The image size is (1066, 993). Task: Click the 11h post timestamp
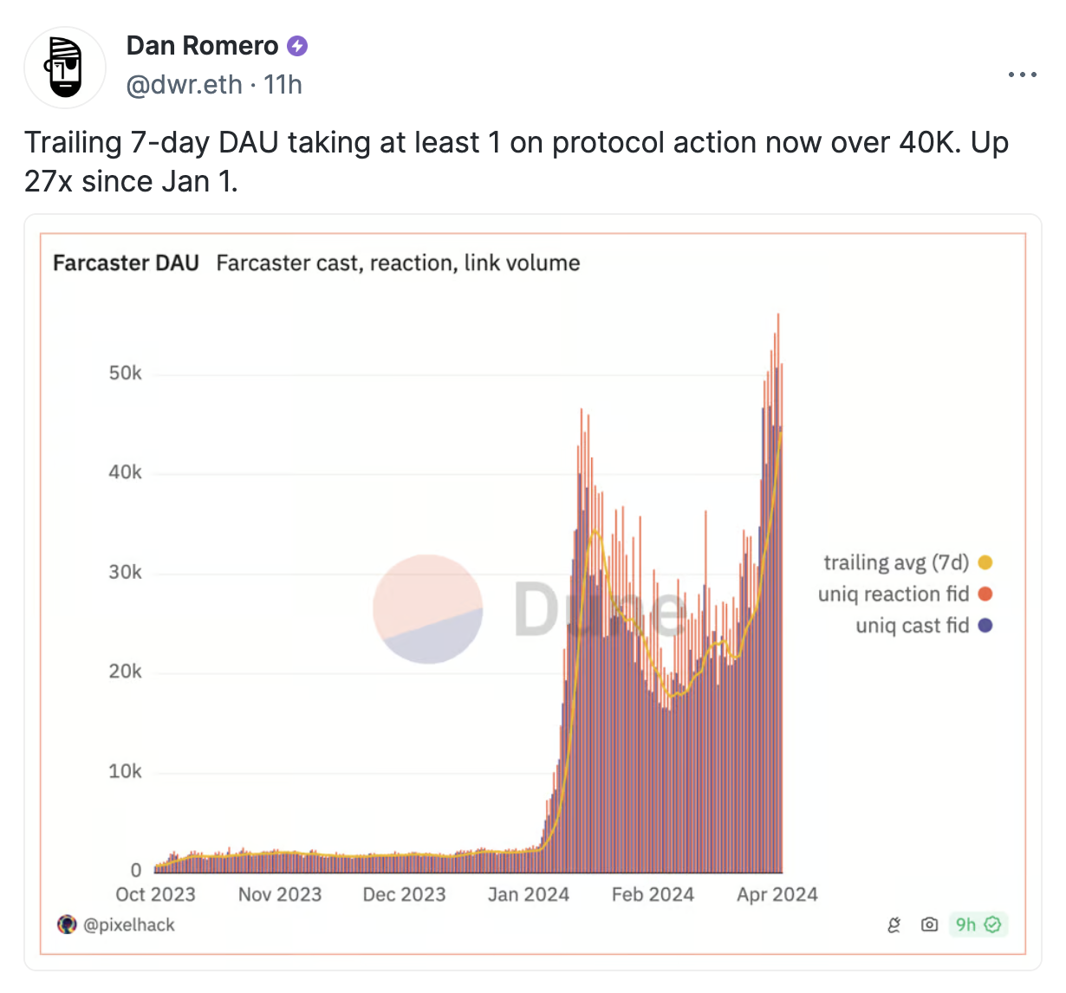tap(283, 85)
